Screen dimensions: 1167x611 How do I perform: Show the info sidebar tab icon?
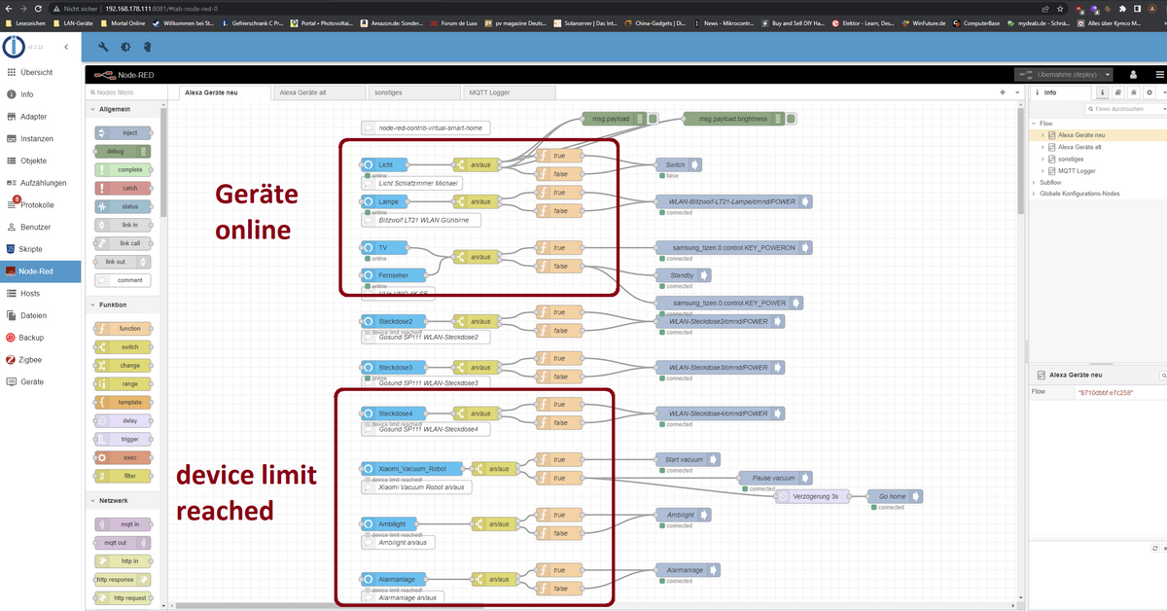[x=1103, y=92]
